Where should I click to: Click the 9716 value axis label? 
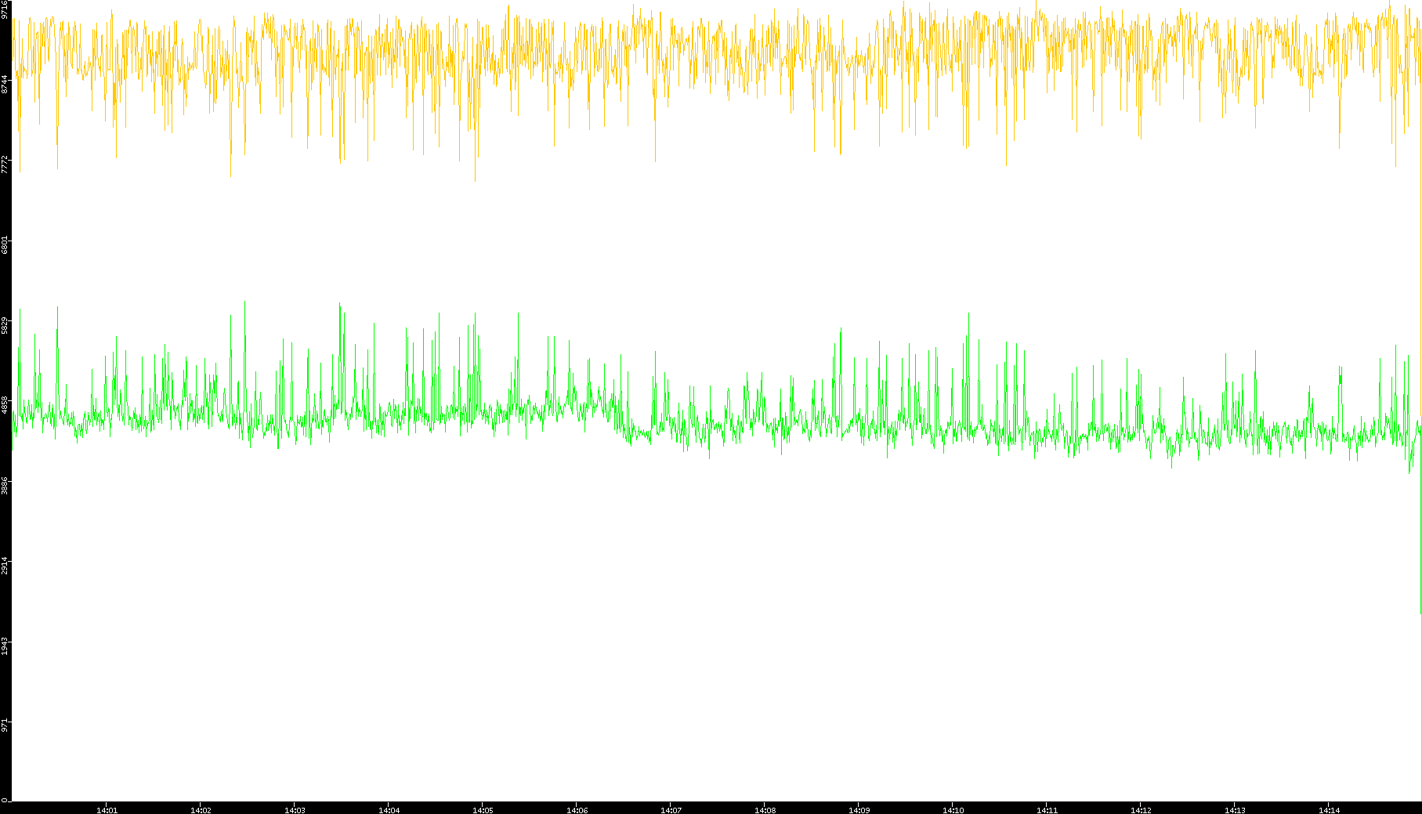pos(5,10)
